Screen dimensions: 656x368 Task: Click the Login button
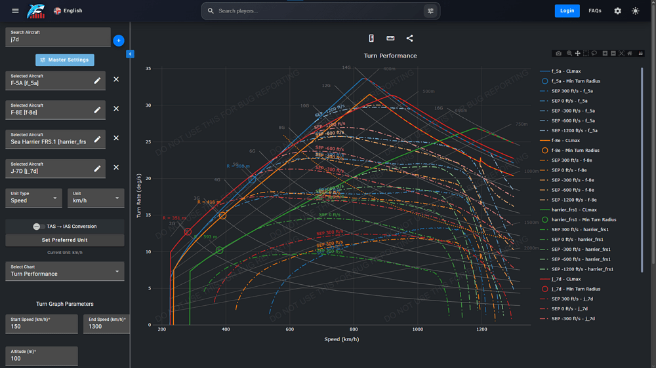tap(567, 11)
